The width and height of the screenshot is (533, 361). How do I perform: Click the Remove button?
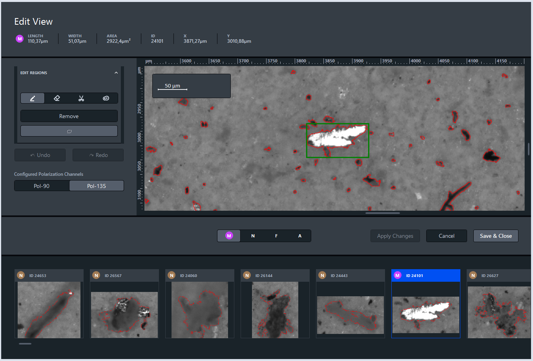click(69, 116)
